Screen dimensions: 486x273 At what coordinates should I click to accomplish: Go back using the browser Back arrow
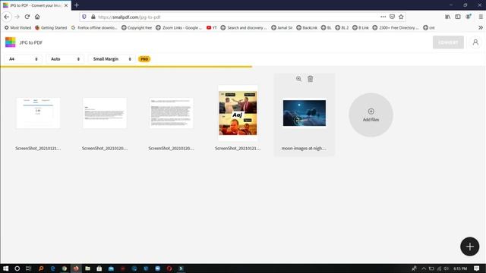(x=7, y=17)
